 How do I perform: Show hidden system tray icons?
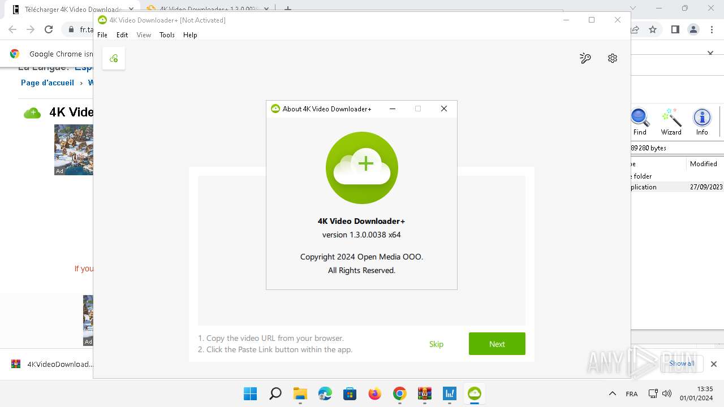(612, 393)
